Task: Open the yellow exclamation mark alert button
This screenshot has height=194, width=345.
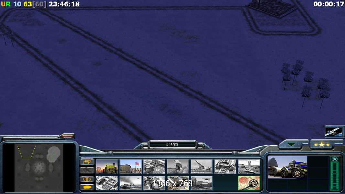Action: point(87,179)
